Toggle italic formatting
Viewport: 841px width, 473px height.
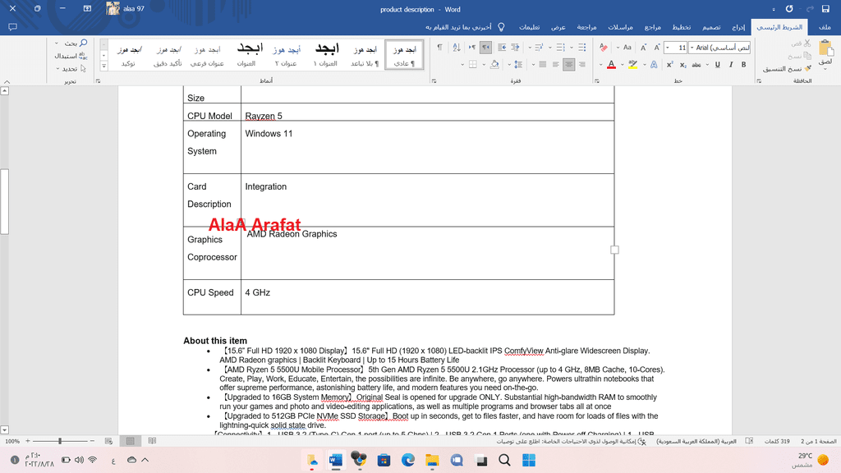coord(730,64)
